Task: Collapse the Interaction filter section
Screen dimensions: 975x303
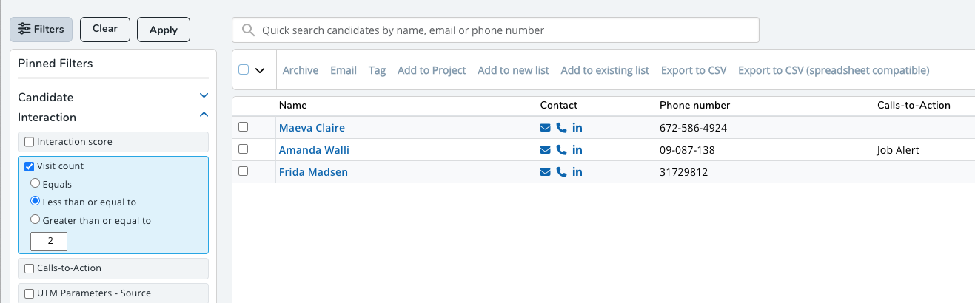Action: click(204, 115)
